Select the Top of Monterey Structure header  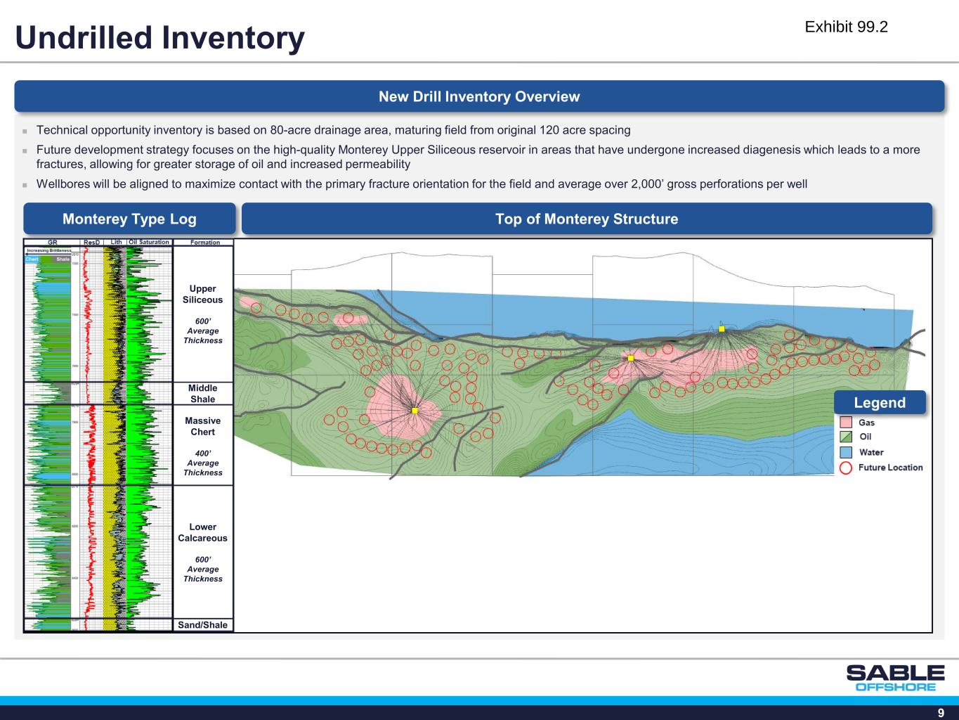pos(586,219)
